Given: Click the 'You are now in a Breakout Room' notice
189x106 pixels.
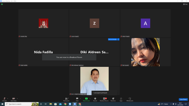Looking at the screenshot, I should pos(69,57).
